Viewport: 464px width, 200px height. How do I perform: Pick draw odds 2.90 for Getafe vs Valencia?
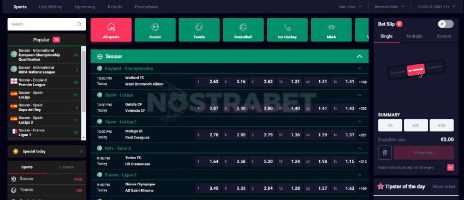(236, 108)
